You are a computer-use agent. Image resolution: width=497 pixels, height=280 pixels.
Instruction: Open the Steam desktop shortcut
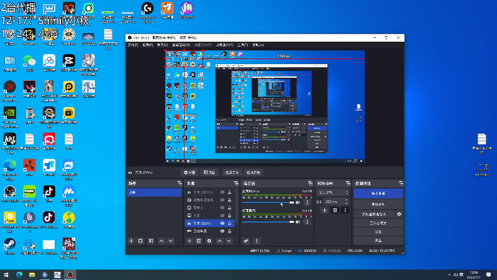[10, 246]
